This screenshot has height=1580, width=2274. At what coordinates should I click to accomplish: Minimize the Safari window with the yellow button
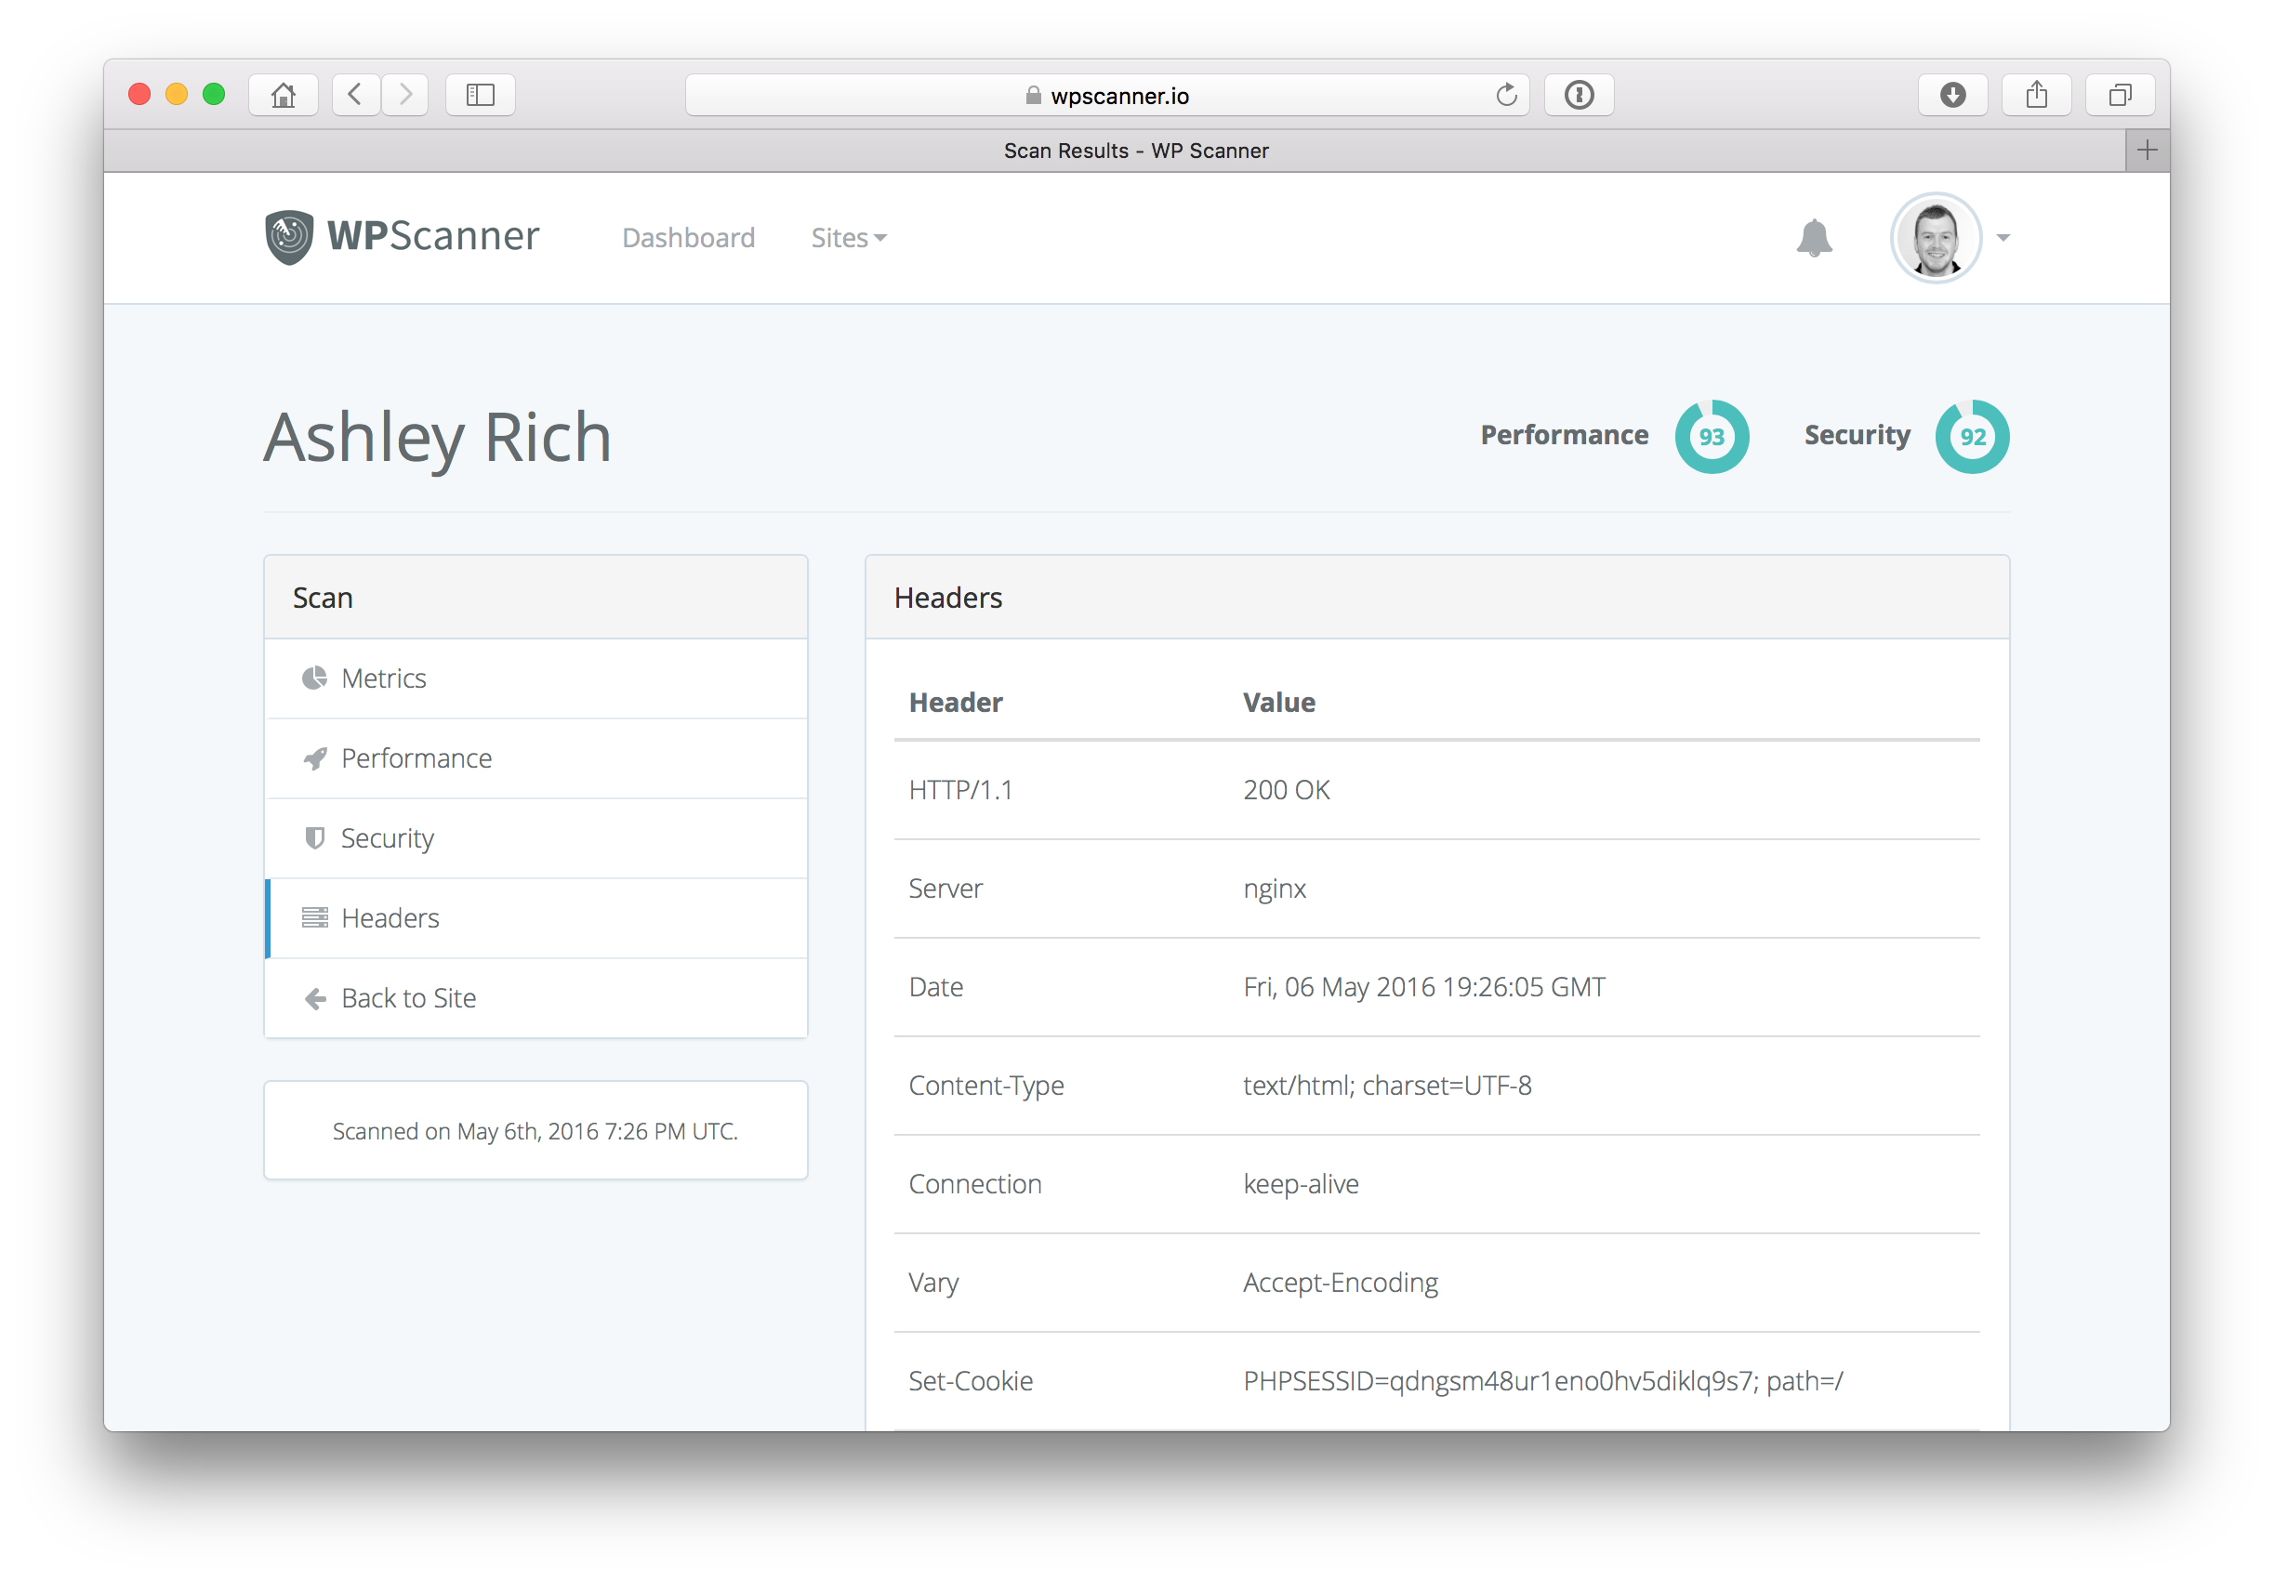177,94
